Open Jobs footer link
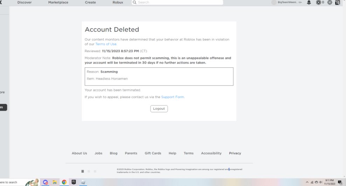The image size is (346, 186). click(x=98, y=153)
